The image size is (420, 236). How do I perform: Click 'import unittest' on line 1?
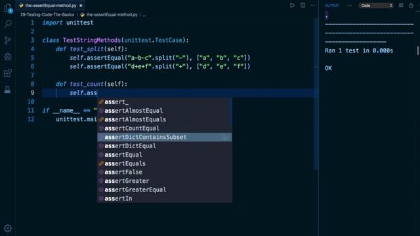(68, 23)
